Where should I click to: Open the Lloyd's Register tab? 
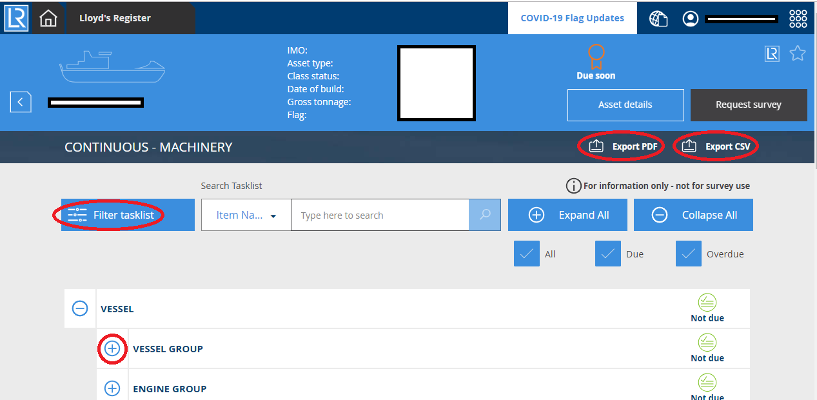coord(115,18)
